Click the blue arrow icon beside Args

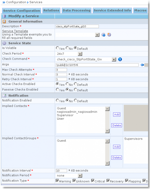[x=142, y=65]
